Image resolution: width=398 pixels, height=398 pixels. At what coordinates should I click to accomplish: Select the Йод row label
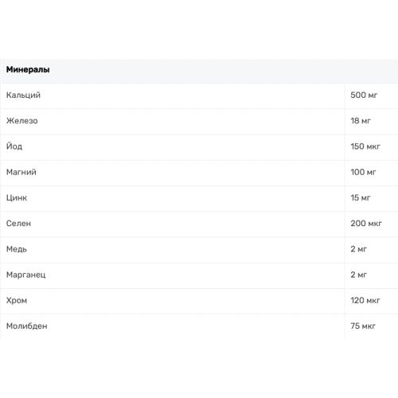coord(14,146)
